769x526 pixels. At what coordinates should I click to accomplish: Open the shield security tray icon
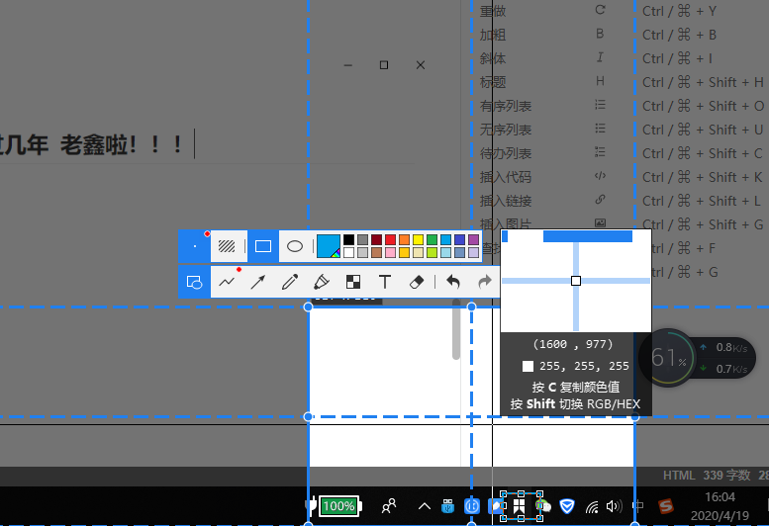567,506
